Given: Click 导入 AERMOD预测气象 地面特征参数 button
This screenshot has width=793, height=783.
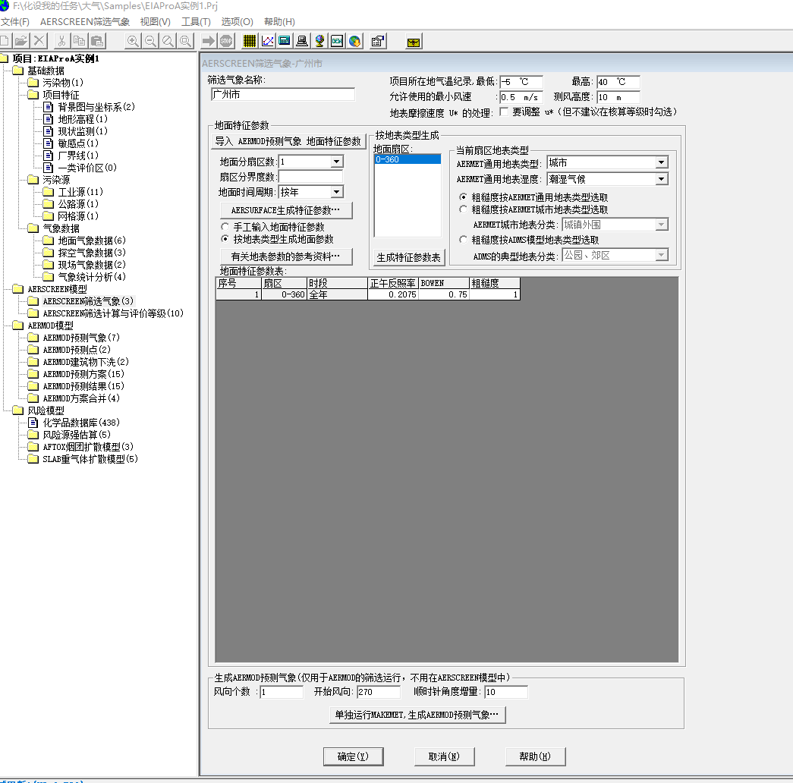Looking at the screenshot, I should tap(288, 141).
